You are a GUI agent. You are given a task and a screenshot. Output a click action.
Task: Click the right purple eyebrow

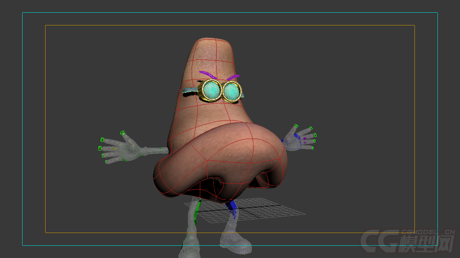tap(233, 77)
